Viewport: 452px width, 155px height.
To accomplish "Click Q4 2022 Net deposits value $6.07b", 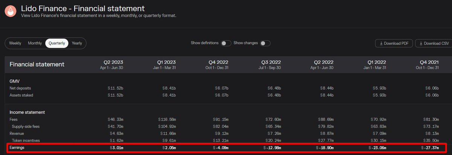I will coord(221,88).
